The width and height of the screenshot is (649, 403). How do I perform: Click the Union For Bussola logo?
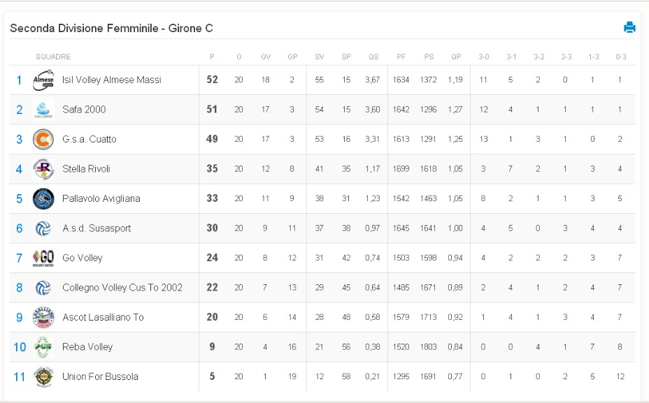point(43,377)
